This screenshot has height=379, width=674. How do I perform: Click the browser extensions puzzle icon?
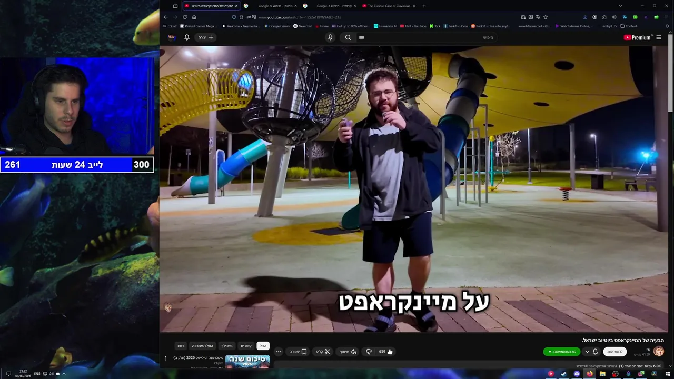pos(604,17)
